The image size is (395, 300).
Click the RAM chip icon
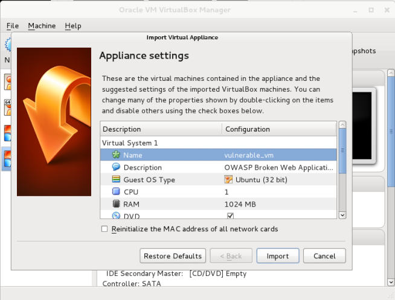116,205
